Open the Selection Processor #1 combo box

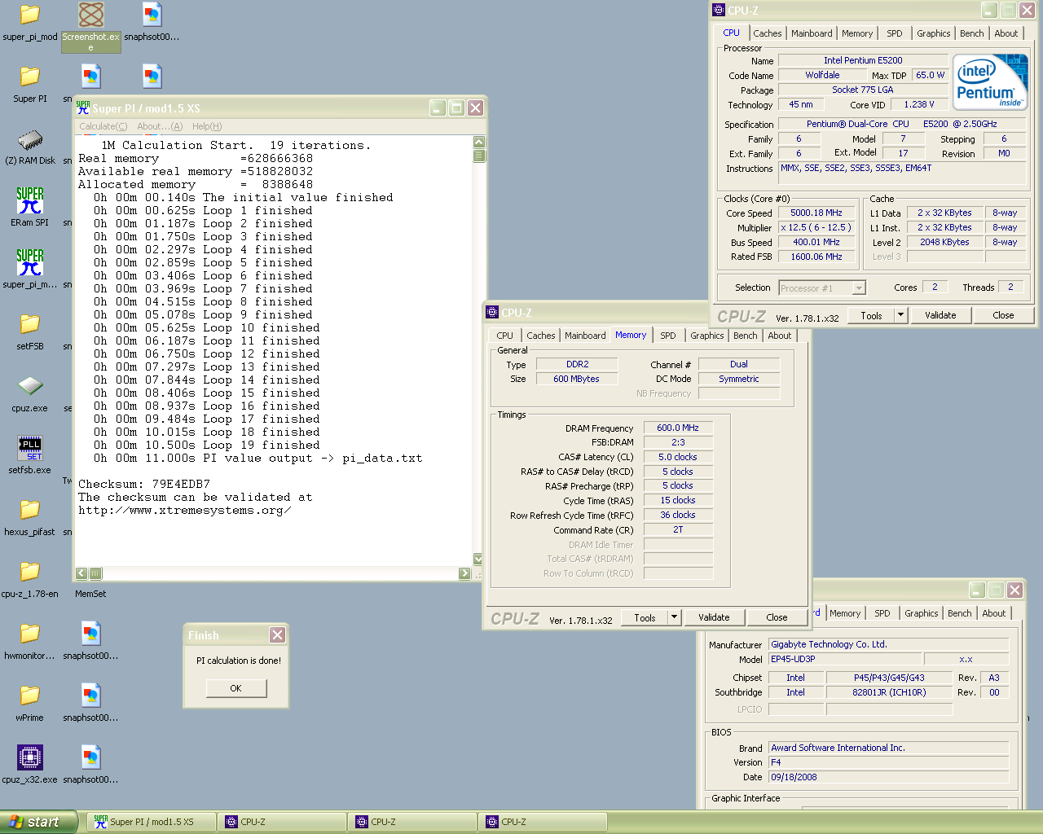(x=821, y=288)
